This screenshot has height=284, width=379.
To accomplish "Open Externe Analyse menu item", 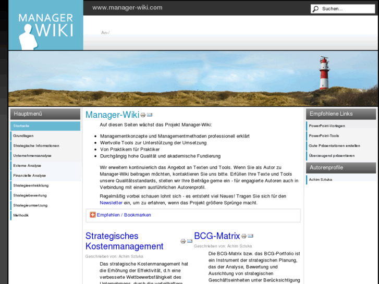I will [45, 166].
